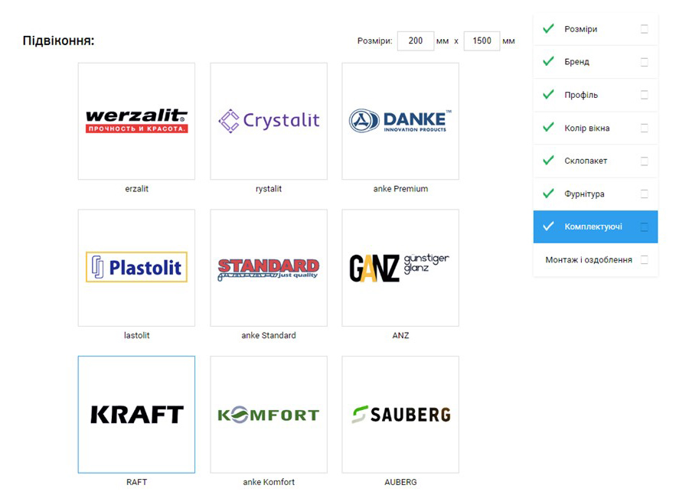Choose the SAUBERG logo tile

pyautogui.click(x=400, y=415)
